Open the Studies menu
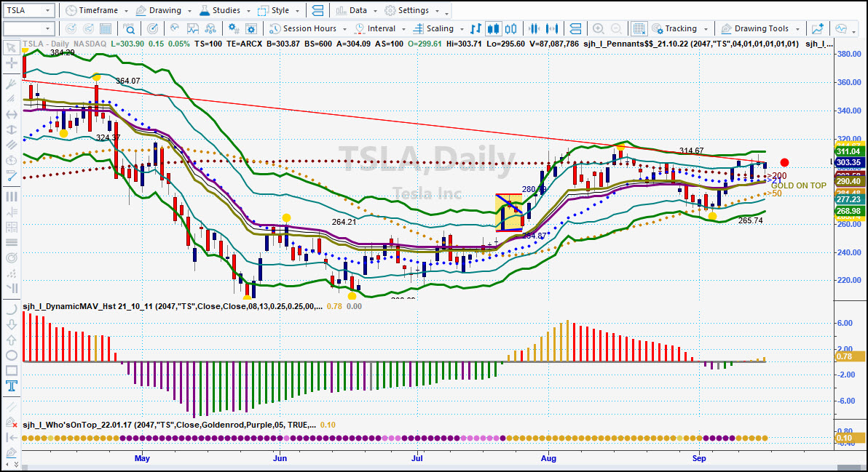Image resolution: width=868 pixels, height=472 pixels. (x=225, y=10)
